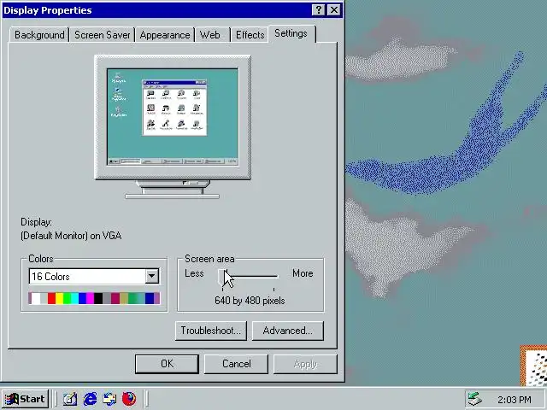The width and height of the screenshot is (547, 410).
Task: Select the Settings tab
Action: pyautogui.click(x=291, y=34)
